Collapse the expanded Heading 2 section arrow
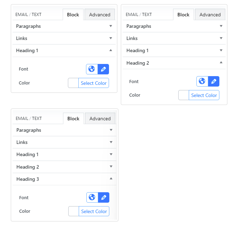Screen dimensions: 234x227 tap(221, 63)
